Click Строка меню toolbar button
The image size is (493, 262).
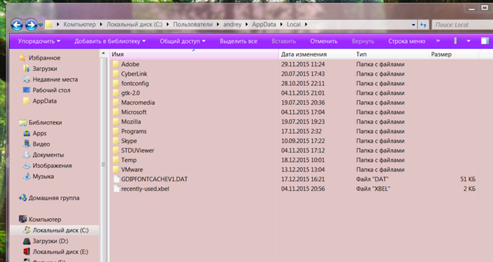(407, 41)
